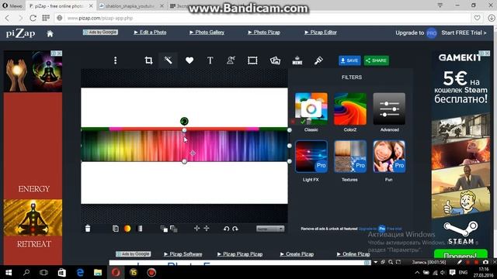
Task: Duplicate the selected object with copy icon
Action: pos(116,229)
